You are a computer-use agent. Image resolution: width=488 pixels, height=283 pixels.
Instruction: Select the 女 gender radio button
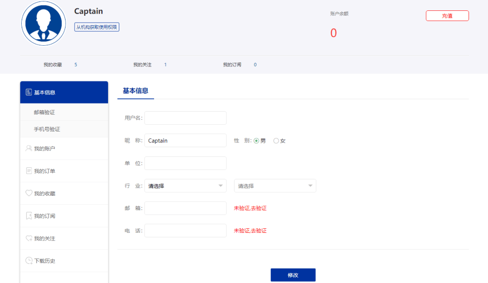[x=276, y=141]
